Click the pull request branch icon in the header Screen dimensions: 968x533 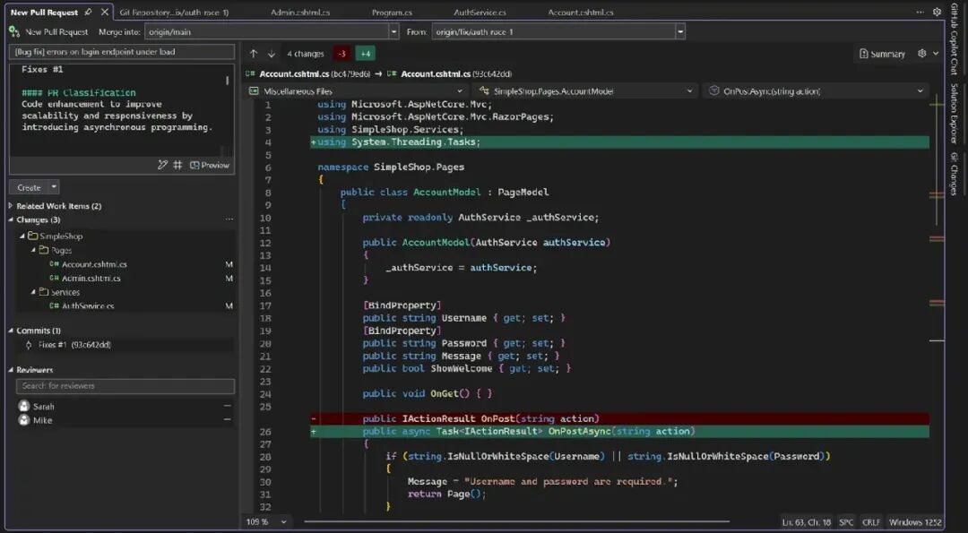[x=13, y=30]
